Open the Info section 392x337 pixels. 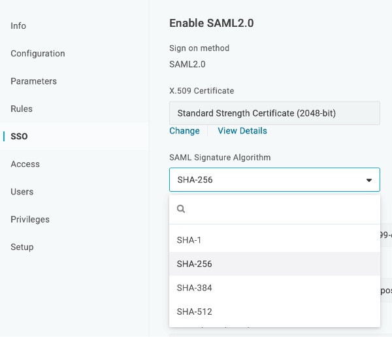[x=18, y=26]
